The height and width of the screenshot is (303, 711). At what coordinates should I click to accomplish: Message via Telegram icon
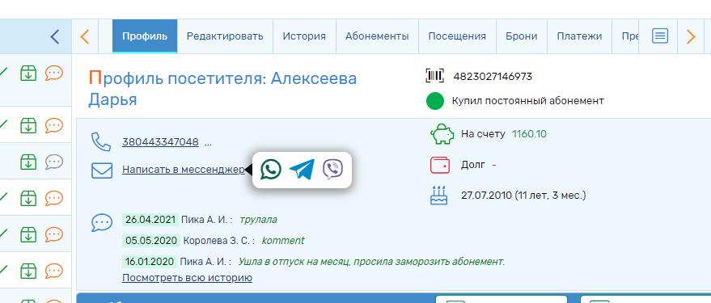pos(302,170)
